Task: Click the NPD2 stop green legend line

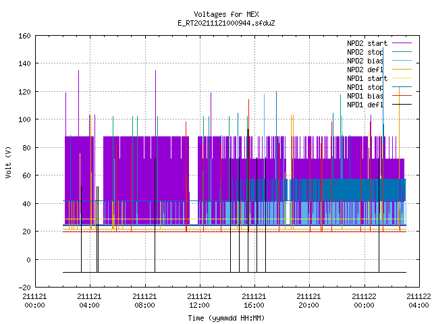Action: tap(402, 52)
